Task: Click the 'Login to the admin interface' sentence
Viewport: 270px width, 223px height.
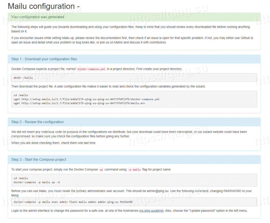Action: pyautogui.click(x=129, y=211)
